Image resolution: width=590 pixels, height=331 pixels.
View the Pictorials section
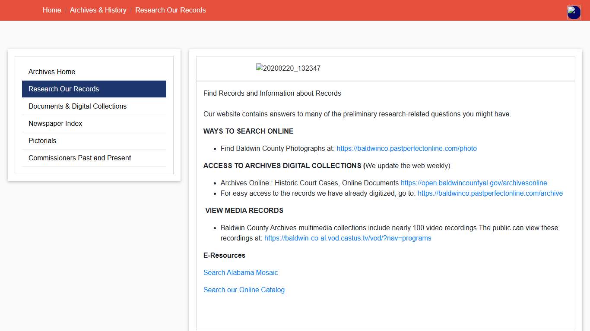[x=42, y=141]
